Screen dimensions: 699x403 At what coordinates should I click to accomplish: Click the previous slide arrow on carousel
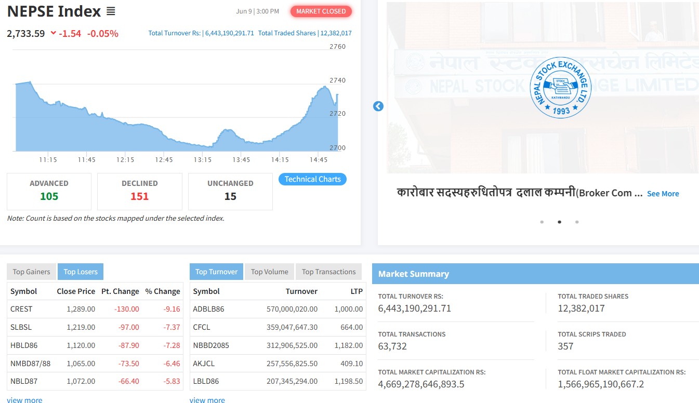coord(378,106)
